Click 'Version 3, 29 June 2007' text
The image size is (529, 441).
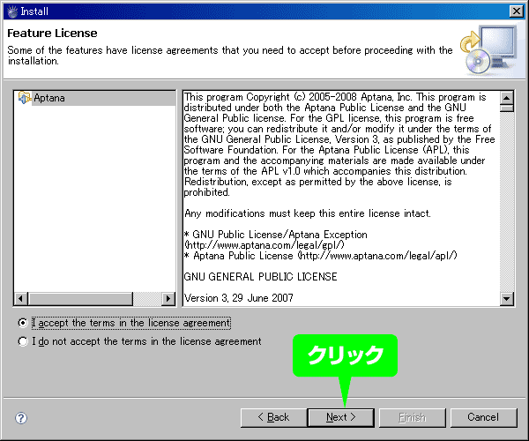point(239,298)
